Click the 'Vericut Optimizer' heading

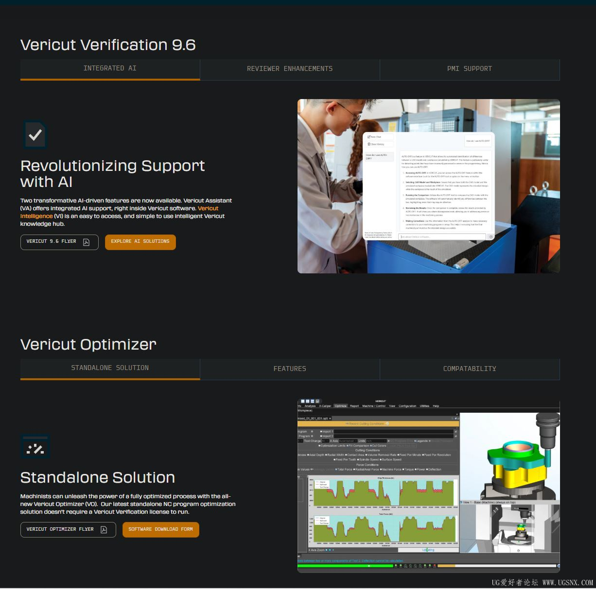[x=88, y=345]
